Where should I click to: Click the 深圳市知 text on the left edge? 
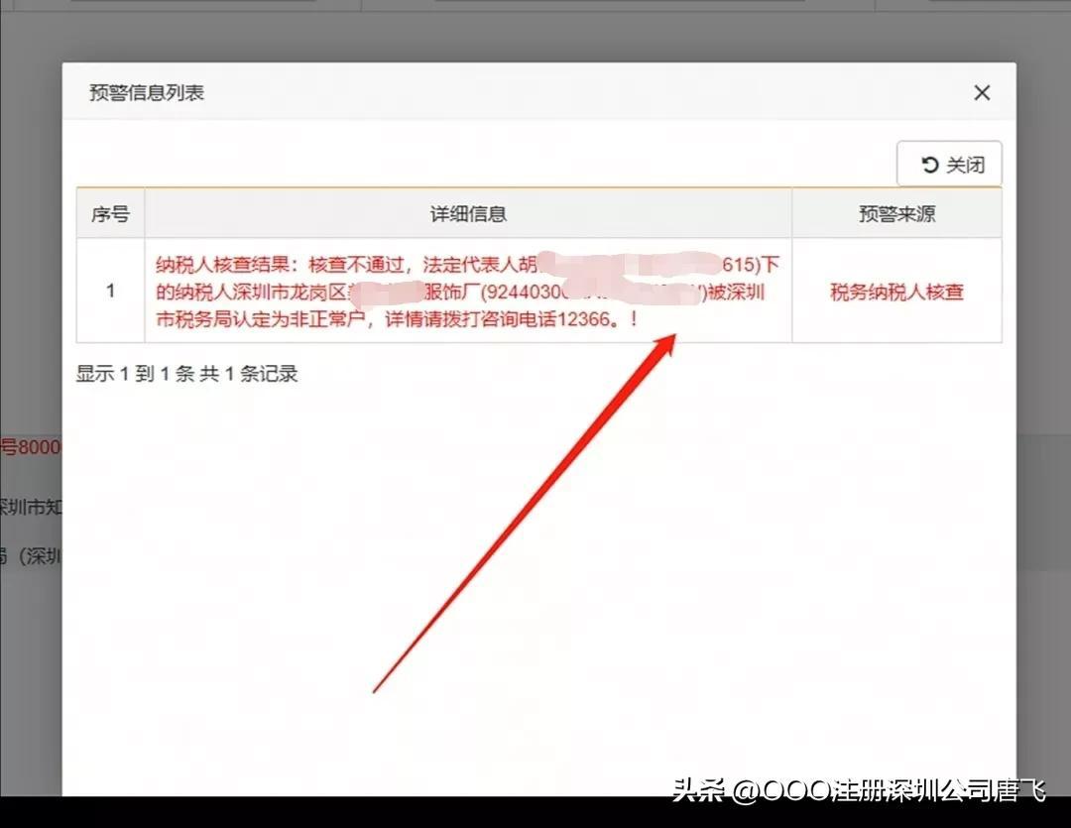pyautogui.click(x=31, y=507)
